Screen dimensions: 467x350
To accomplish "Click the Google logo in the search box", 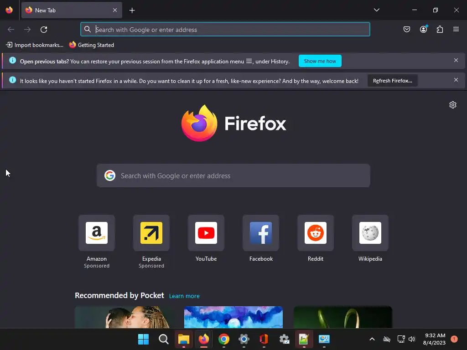I will [110, 175].
